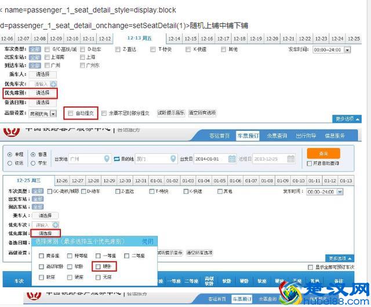371x307 pixels.
Task: Click location pin icon in 出发地 field
Action: [107, 159]
